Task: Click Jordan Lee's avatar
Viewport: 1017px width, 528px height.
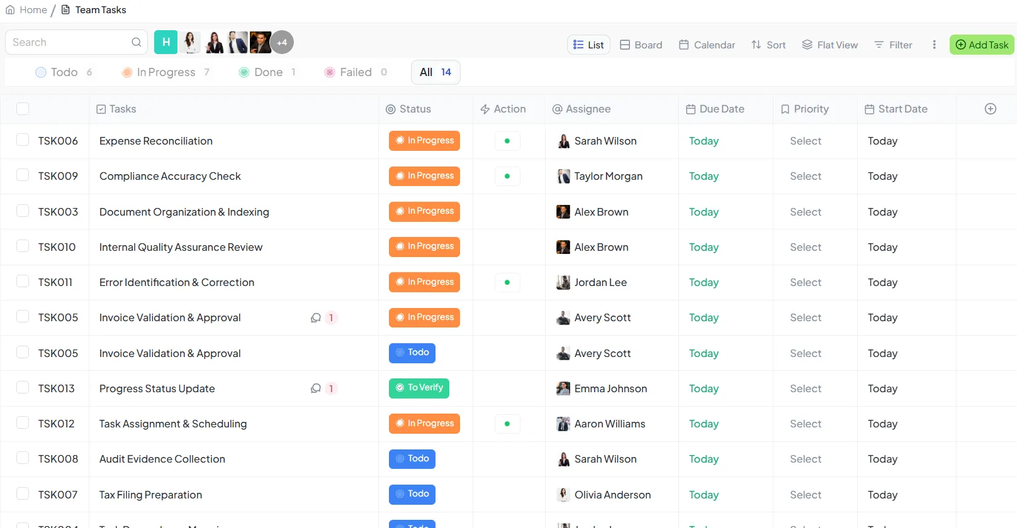Action: click(x=563, y=283)
